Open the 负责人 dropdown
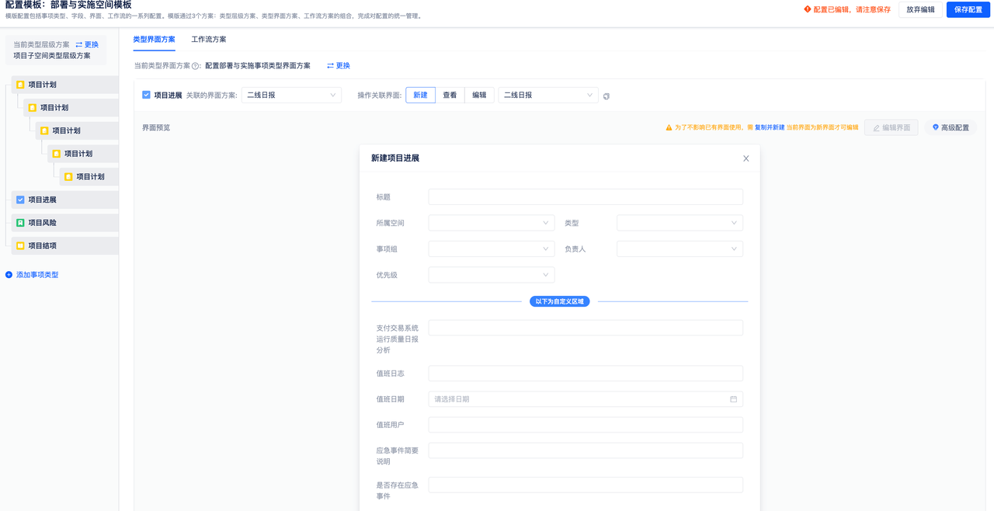The height and width of the screenshot is (511, 994). click(679, 249)
